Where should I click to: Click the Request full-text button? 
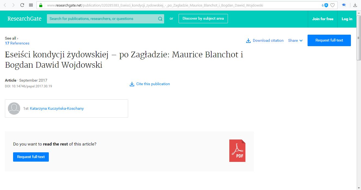[x=329, y=40]
